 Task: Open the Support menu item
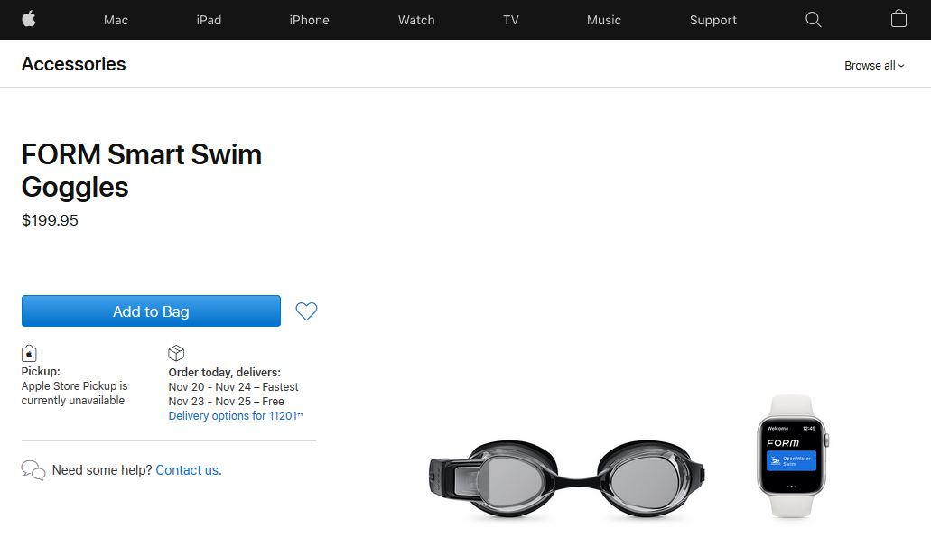pos(712,20)
